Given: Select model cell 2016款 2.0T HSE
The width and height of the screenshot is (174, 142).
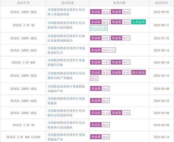Looking at the screenshot, I should point(23,62).
